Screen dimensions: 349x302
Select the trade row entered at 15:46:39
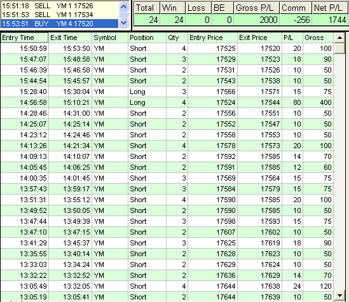click(167, 70)
